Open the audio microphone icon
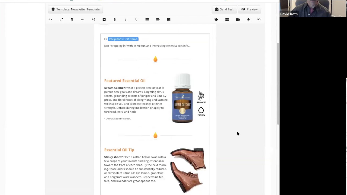 pyautogui.click(x=248, y=19)
